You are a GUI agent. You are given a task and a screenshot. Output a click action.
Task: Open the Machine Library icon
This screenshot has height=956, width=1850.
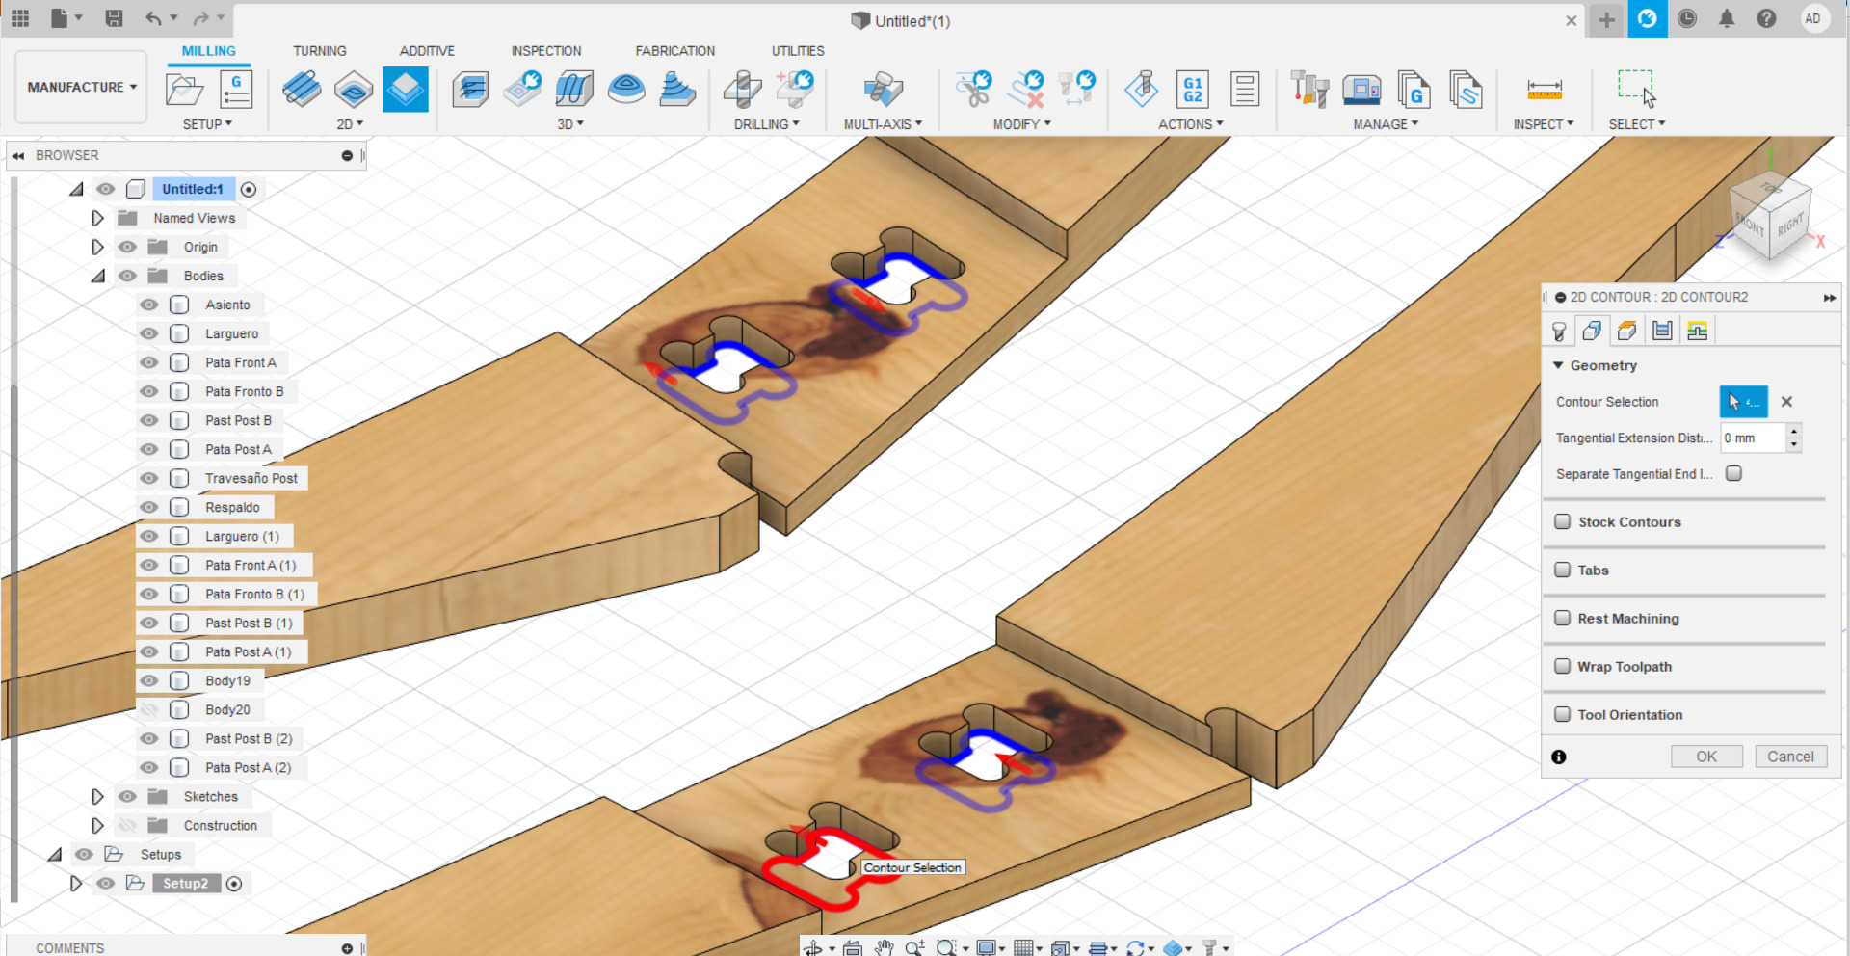click(1361, 91)
